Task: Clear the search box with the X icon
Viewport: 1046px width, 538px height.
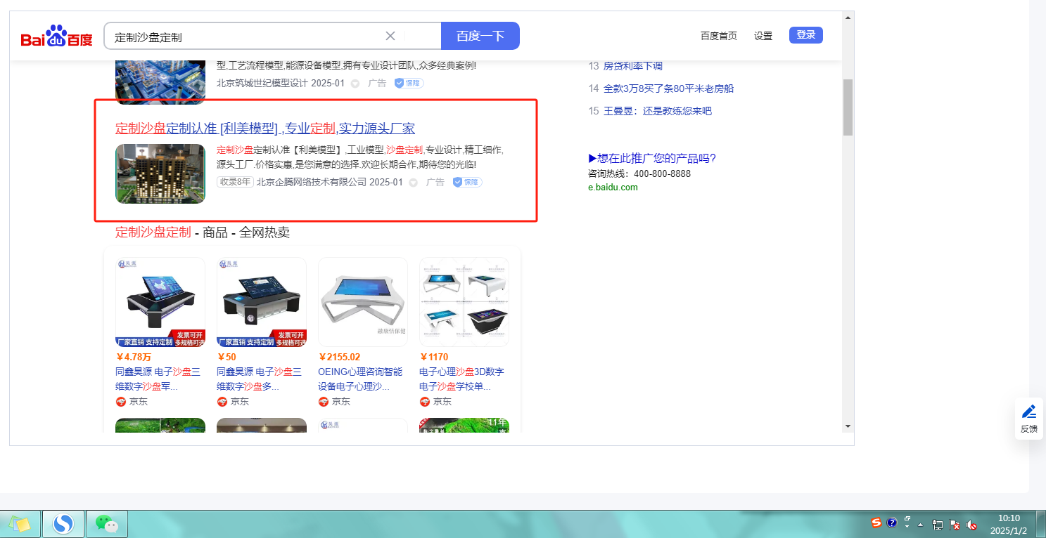Action: [390, 36]
